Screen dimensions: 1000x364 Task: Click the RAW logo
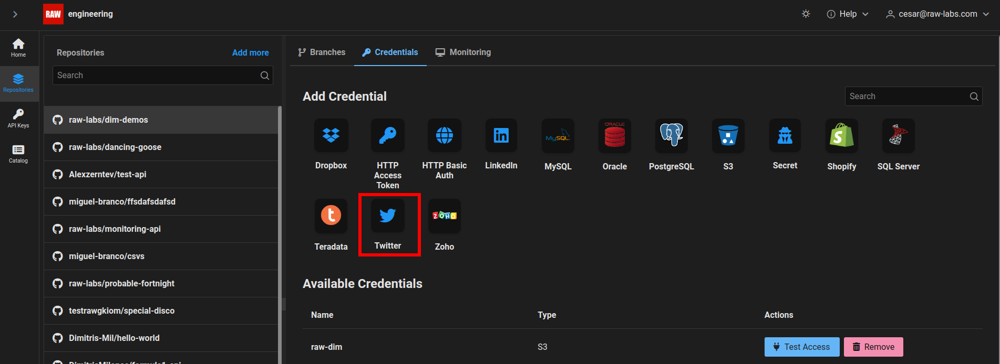pos(53,14)
